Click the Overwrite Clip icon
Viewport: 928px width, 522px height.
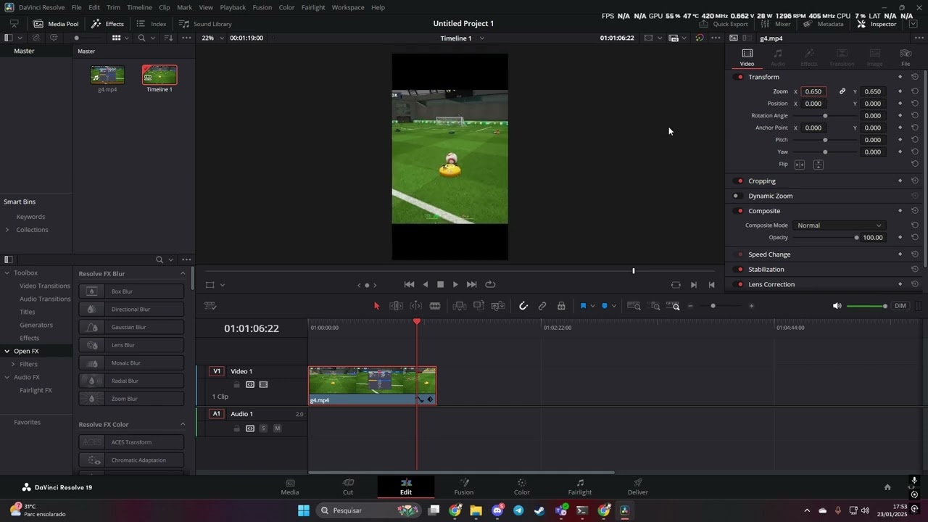478,306
